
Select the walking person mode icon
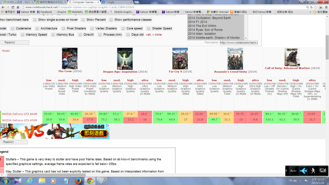(x=313, y=171)
